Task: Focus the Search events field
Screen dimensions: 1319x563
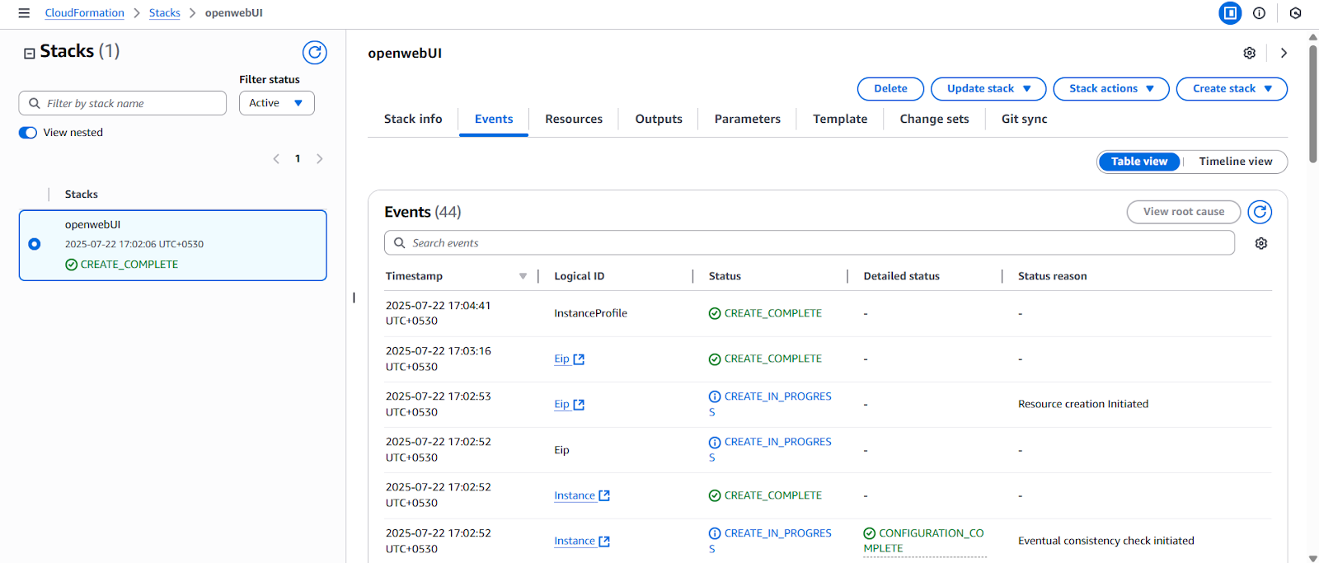Action: coord(810,243)
